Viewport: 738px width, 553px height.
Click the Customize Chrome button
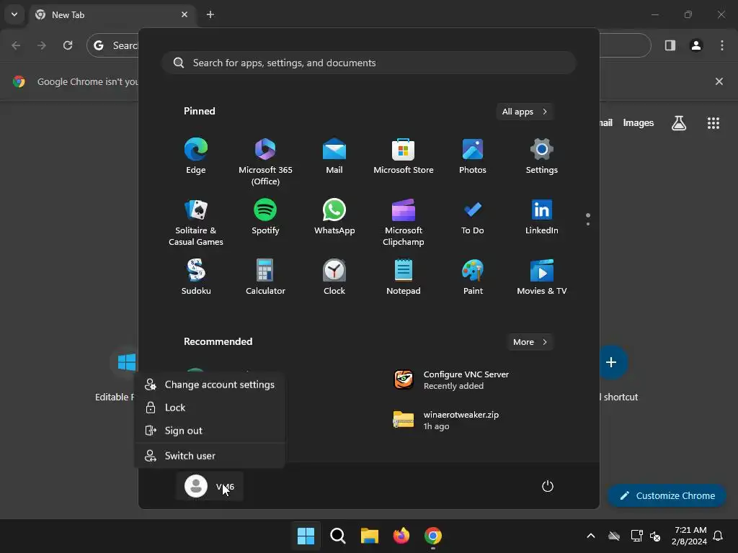click(667, 495)
